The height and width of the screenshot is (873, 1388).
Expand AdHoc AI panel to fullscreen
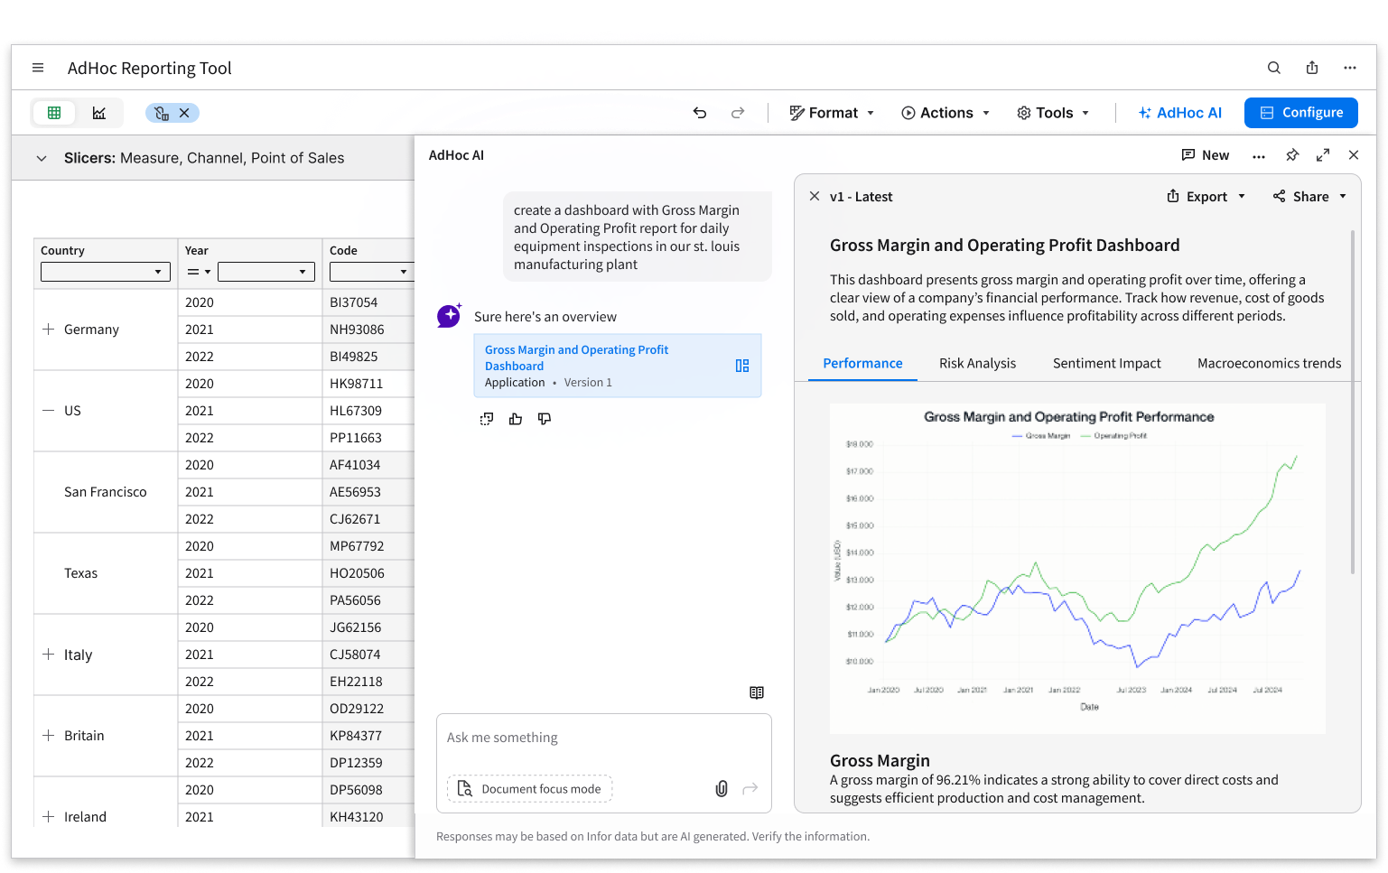tap(1323, 155)
